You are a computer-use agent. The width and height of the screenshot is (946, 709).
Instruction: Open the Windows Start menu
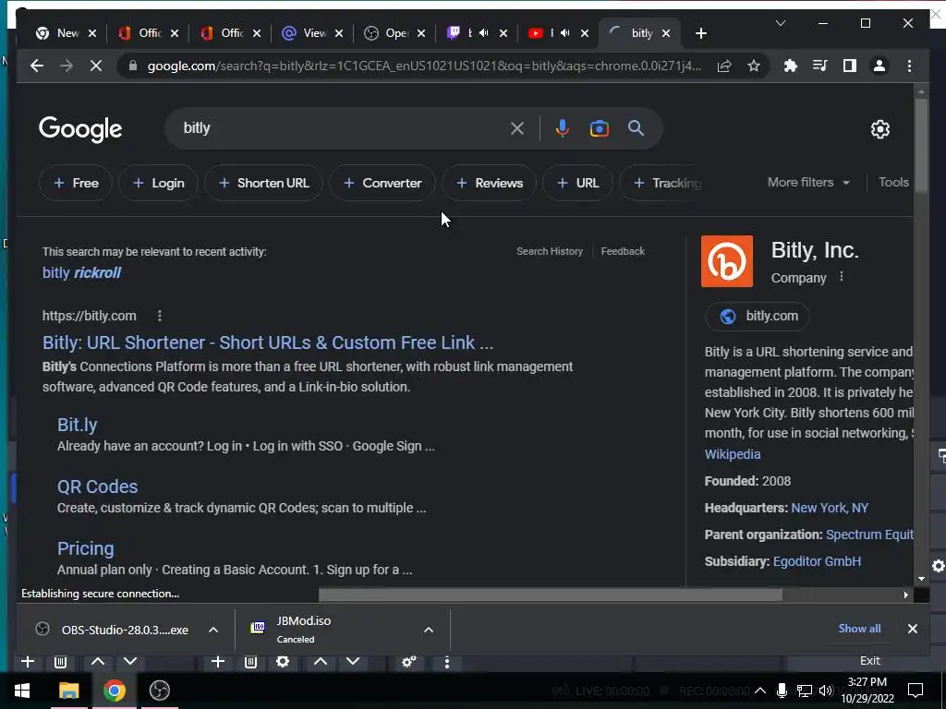click(x=22, y=691)
